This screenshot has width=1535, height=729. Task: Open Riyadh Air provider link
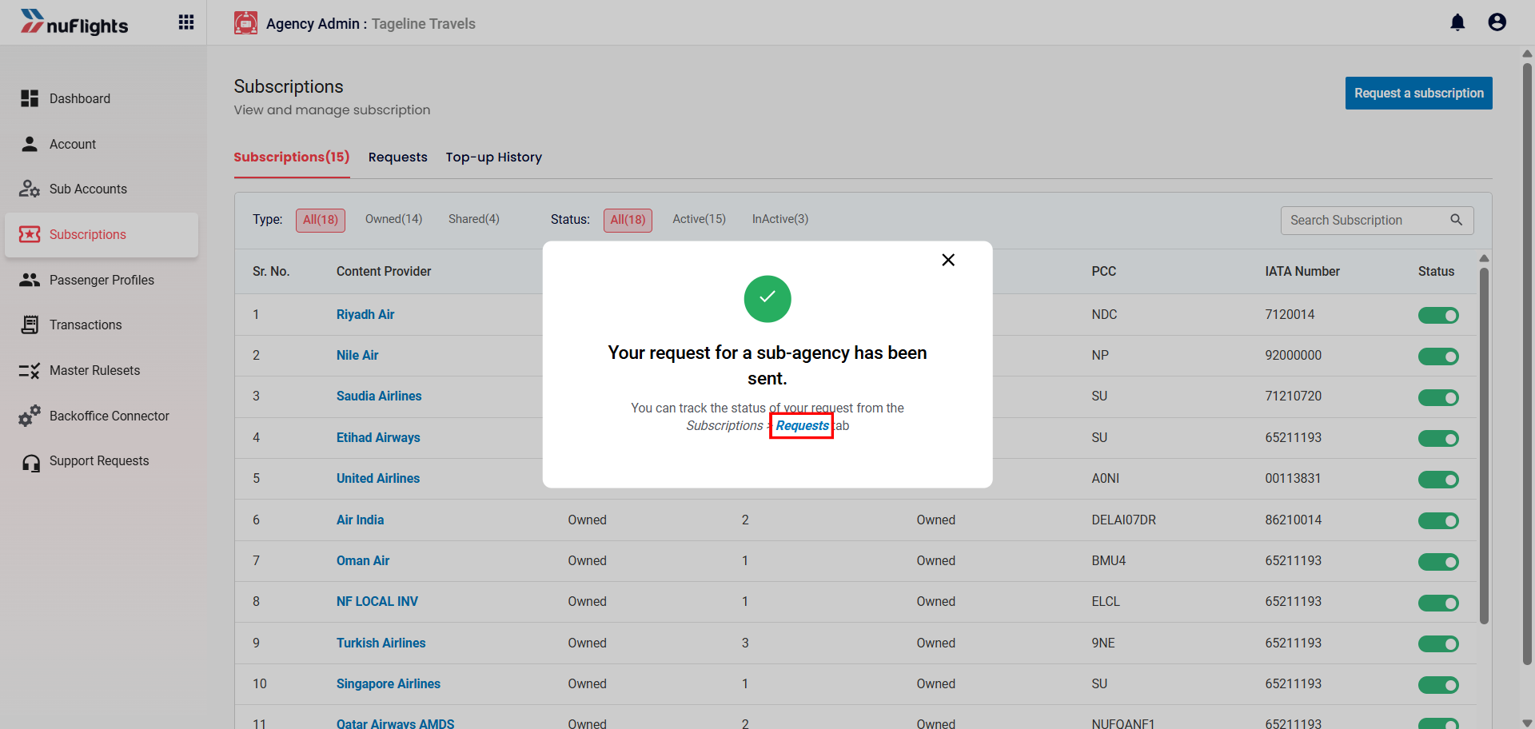pyautogui.click(x=365, y=314)
